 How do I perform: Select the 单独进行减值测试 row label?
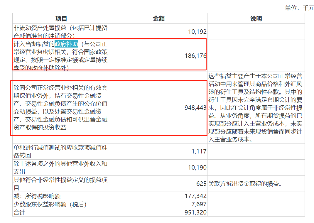click(60, 151)
